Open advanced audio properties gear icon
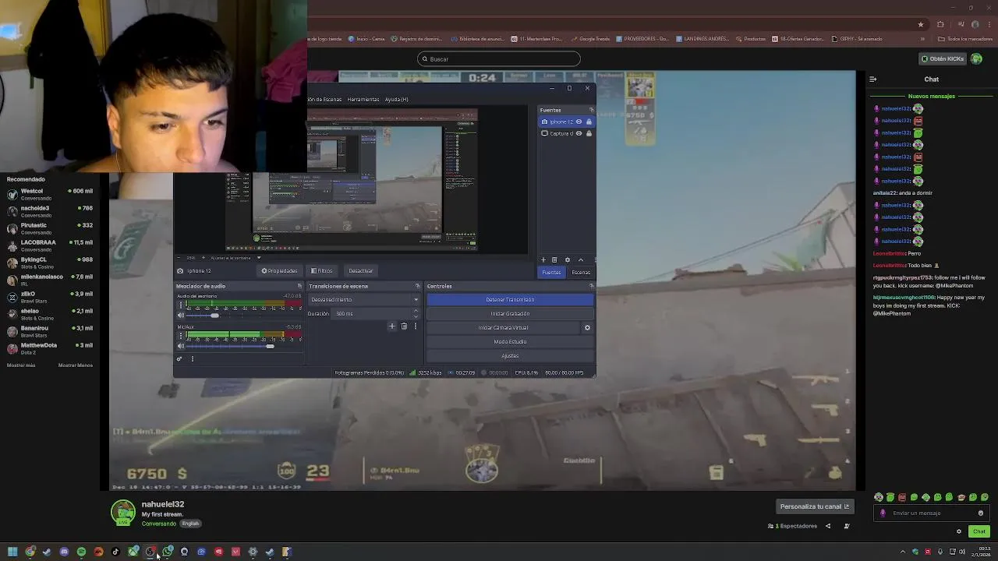The height and width of the screenshot is (561, 998). pos(179,358)
